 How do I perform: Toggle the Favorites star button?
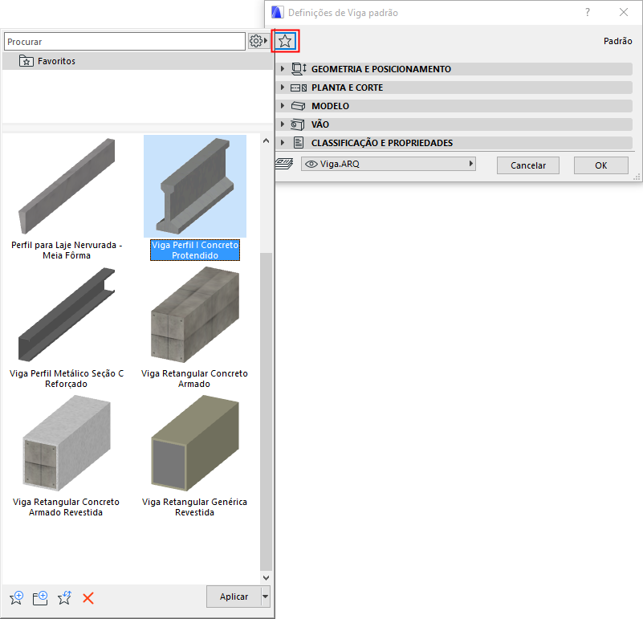[x=285, y=41]
